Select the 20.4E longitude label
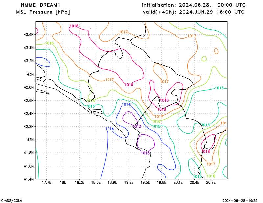This screenshot has height=203, width=263. (x=194, y=182)
